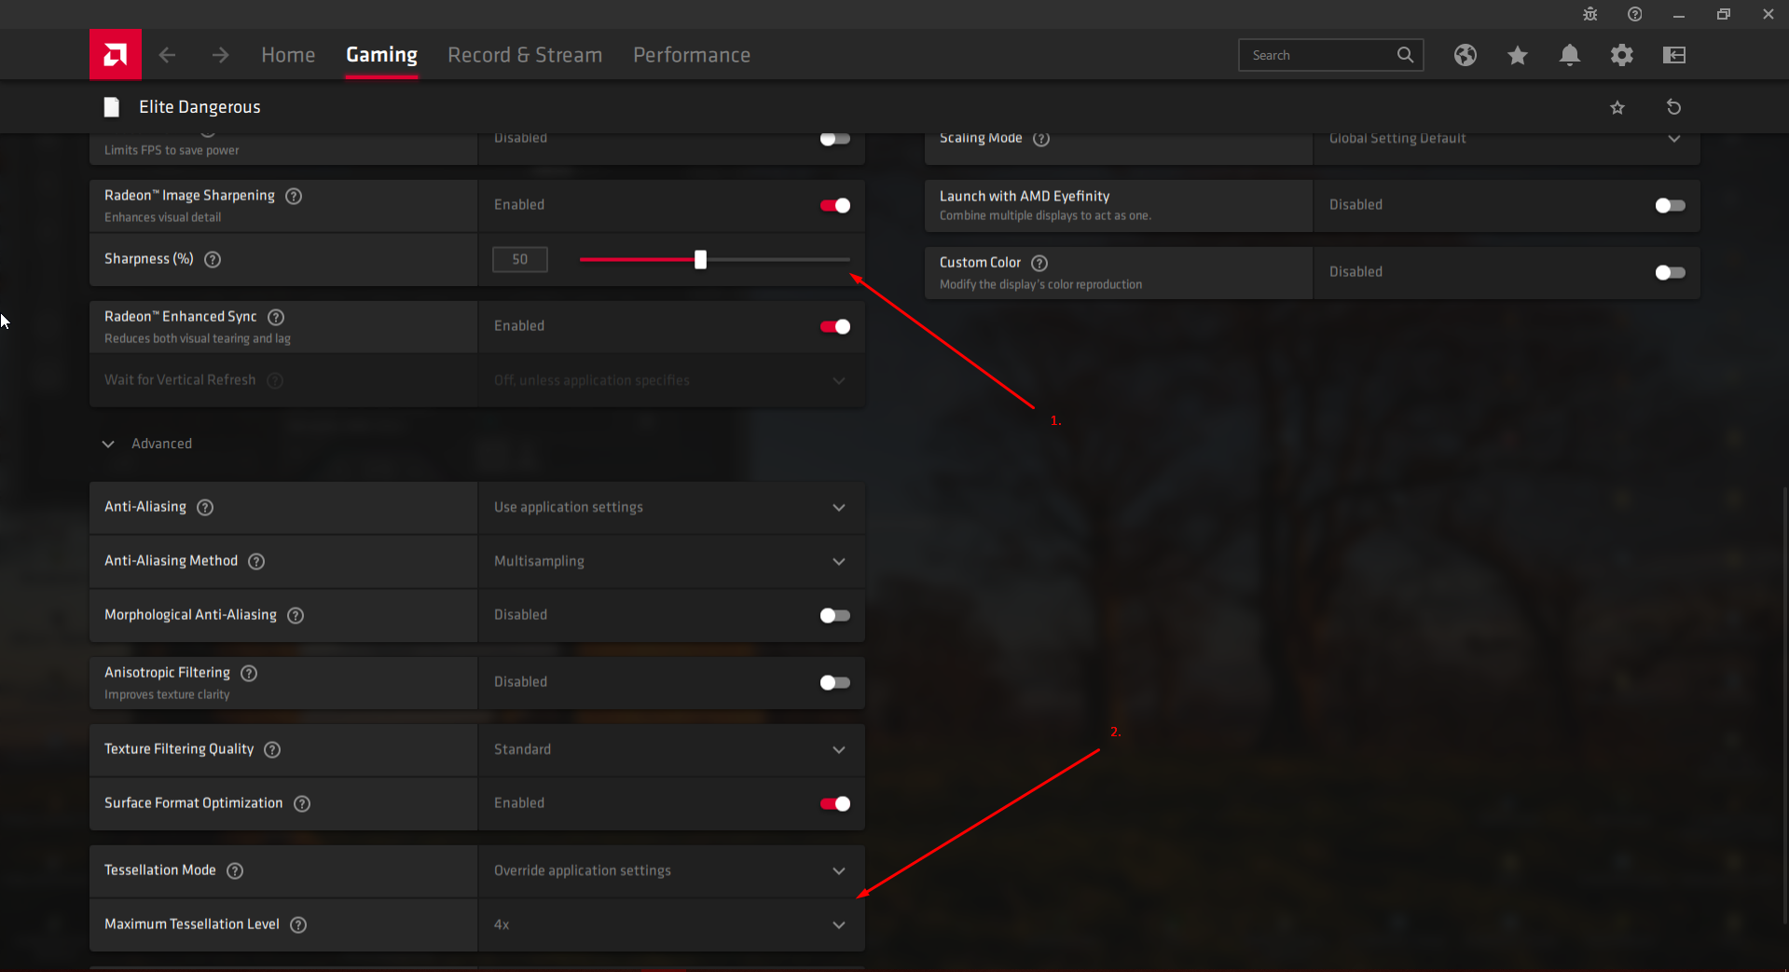Viewport: 1789px width, 972px height.
Task: Disable Radeon Enhanced Sync toggle
Action: point(835,326)
